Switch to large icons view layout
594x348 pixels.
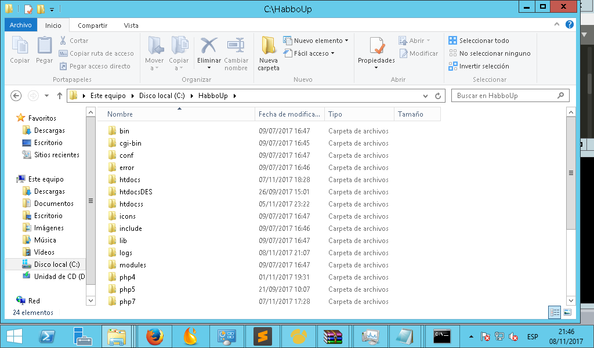coord(567,312)
